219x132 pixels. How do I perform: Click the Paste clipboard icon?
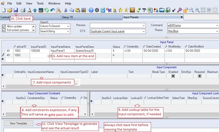pos(78,10)
